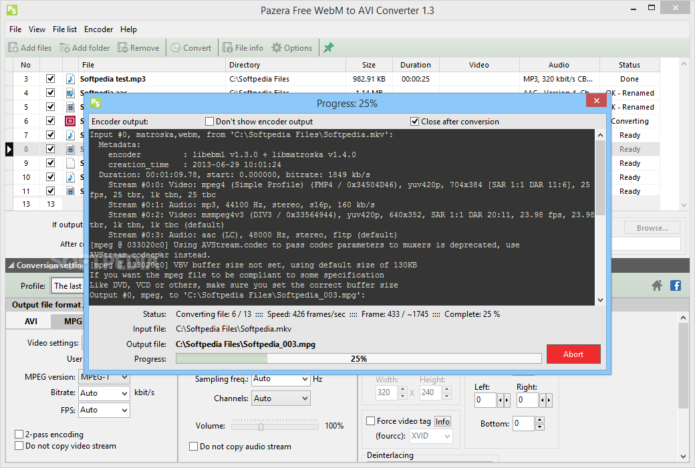Abort the running conversion
Image resolution: width=695 pixels, height=468 pixels.
click(x=573, y=354)
